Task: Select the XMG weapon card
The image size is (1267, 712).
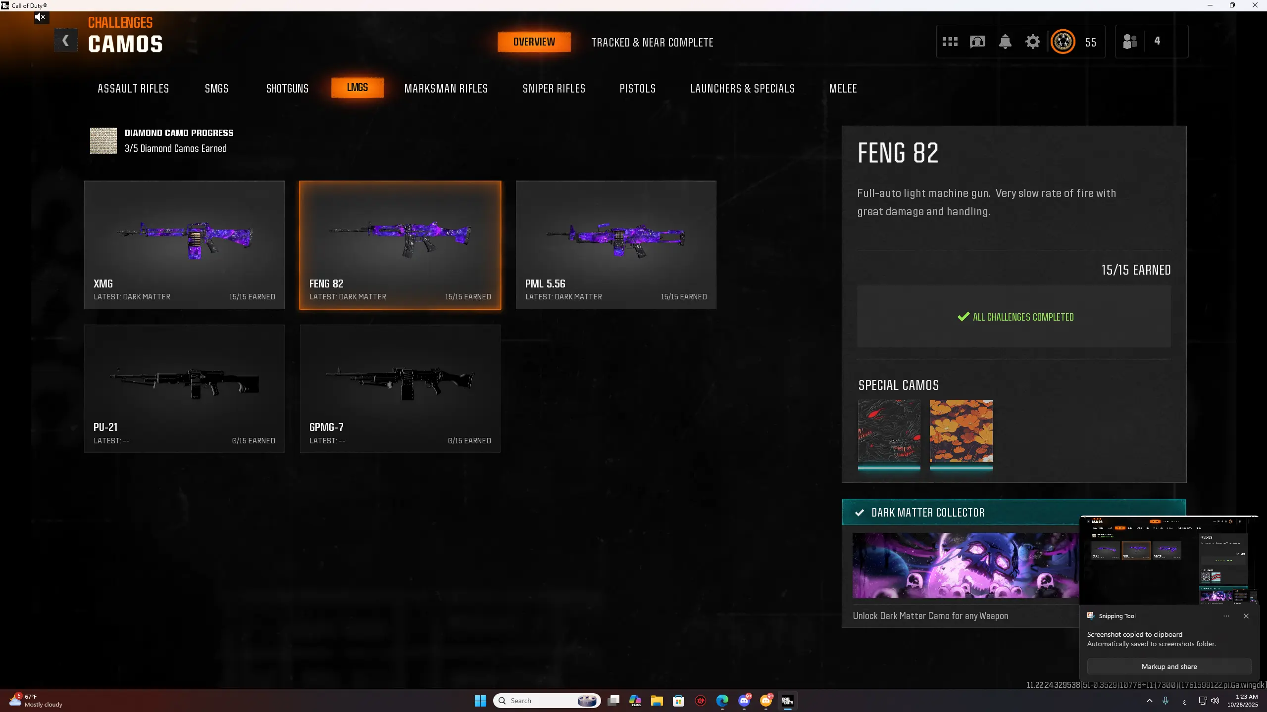Action: click(x=184, y=244)
